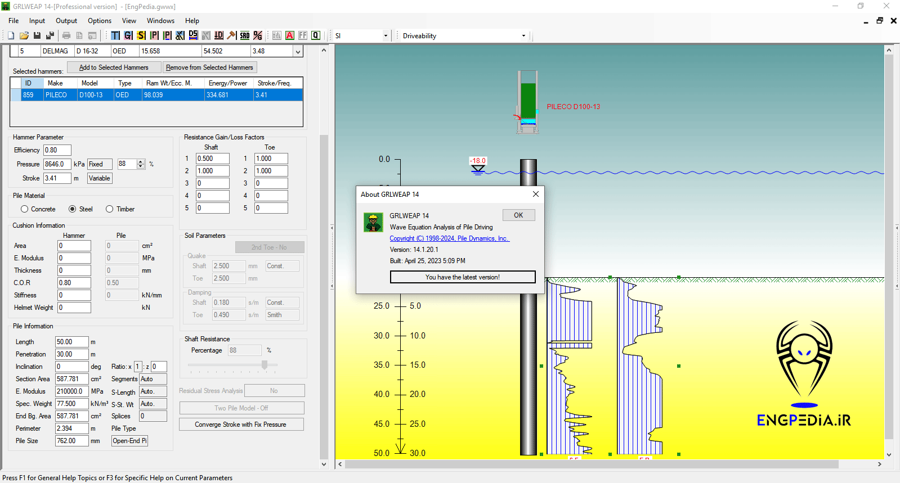Save file using the floppy disk icon
The width and height of the screenshot is (900, 483).
click(37, 35)
